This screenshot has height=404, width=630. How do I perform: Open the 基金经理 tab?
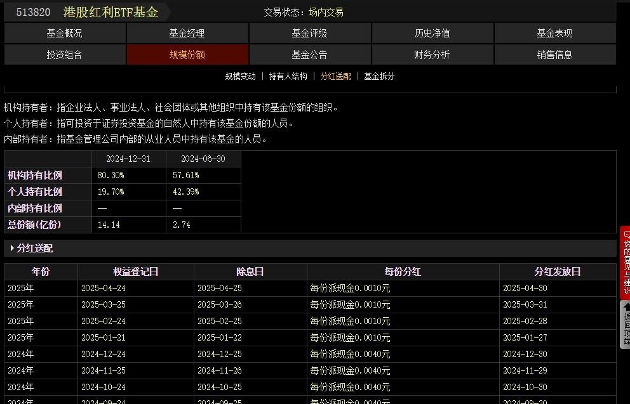point(187,34)
